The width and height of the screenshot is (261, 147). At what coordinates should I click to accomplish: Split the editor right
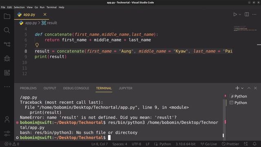(247, 14)
